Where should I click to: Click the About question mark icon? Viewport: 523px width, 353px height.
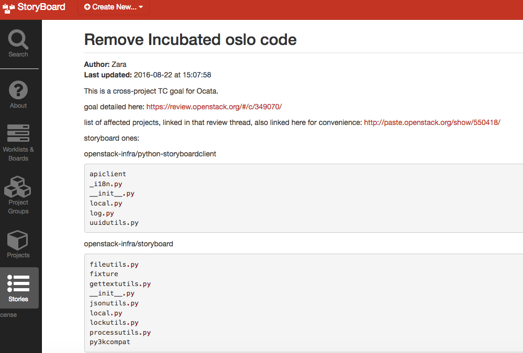point(18,90)
